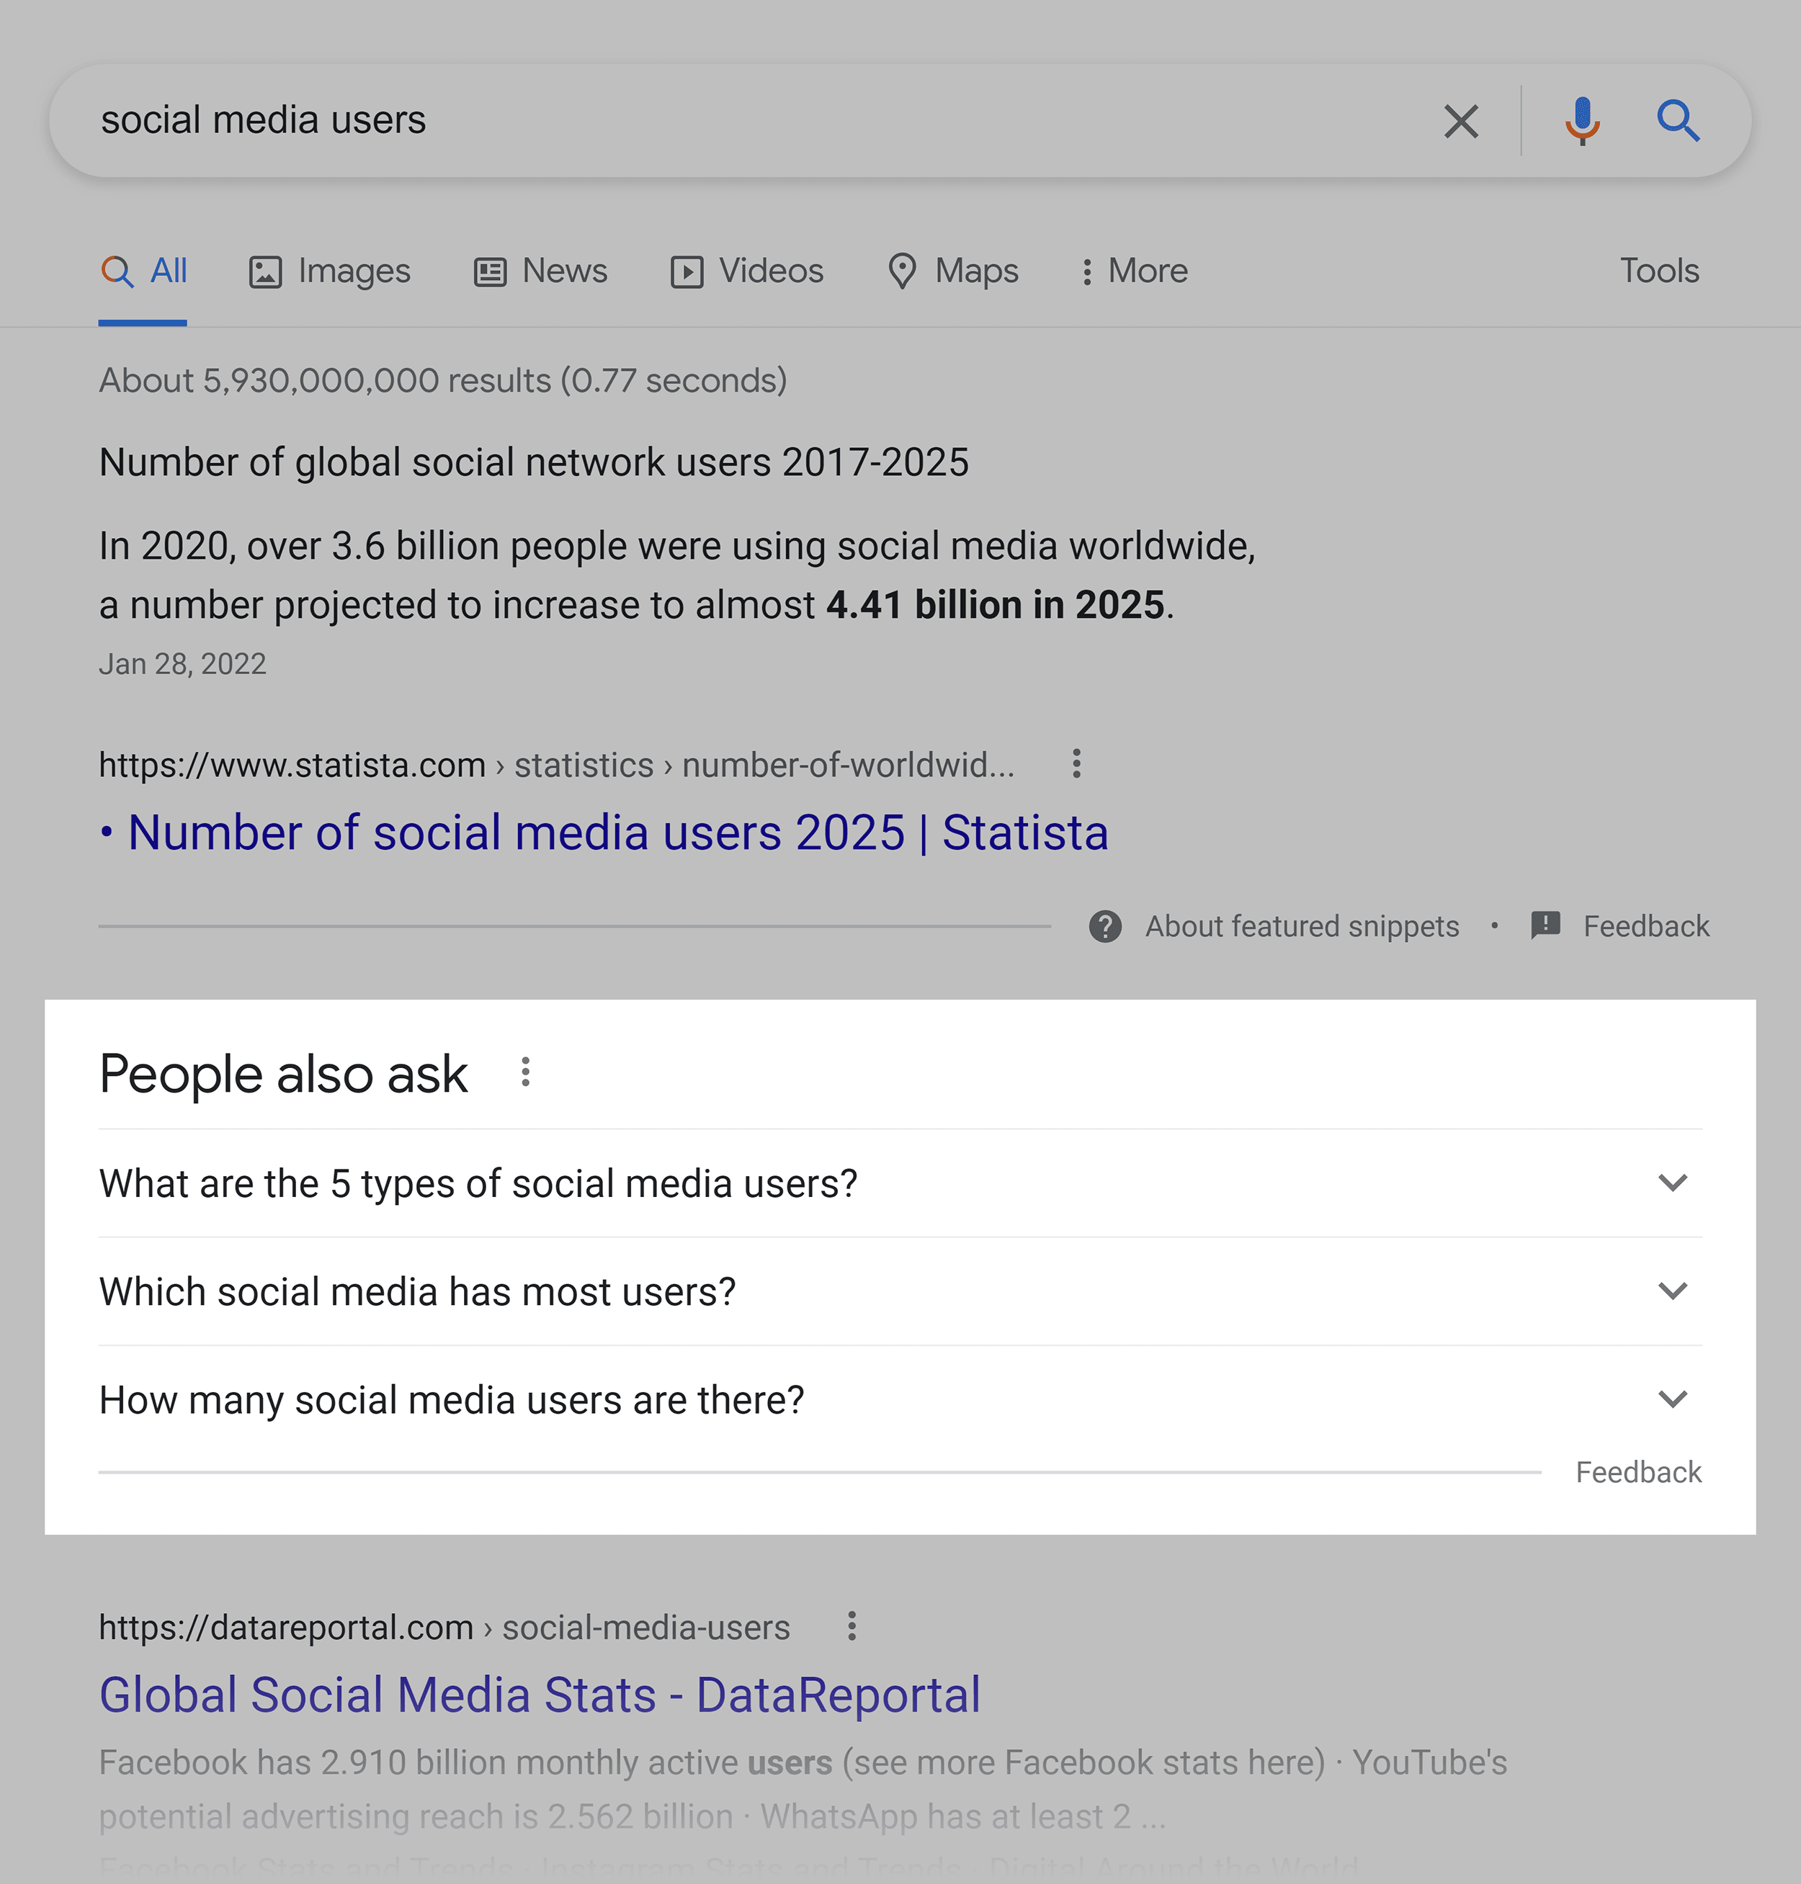Click the question mark icon near featured snippets
This screenshot has height=1884, width=1801.
(x=1105, y=926)
